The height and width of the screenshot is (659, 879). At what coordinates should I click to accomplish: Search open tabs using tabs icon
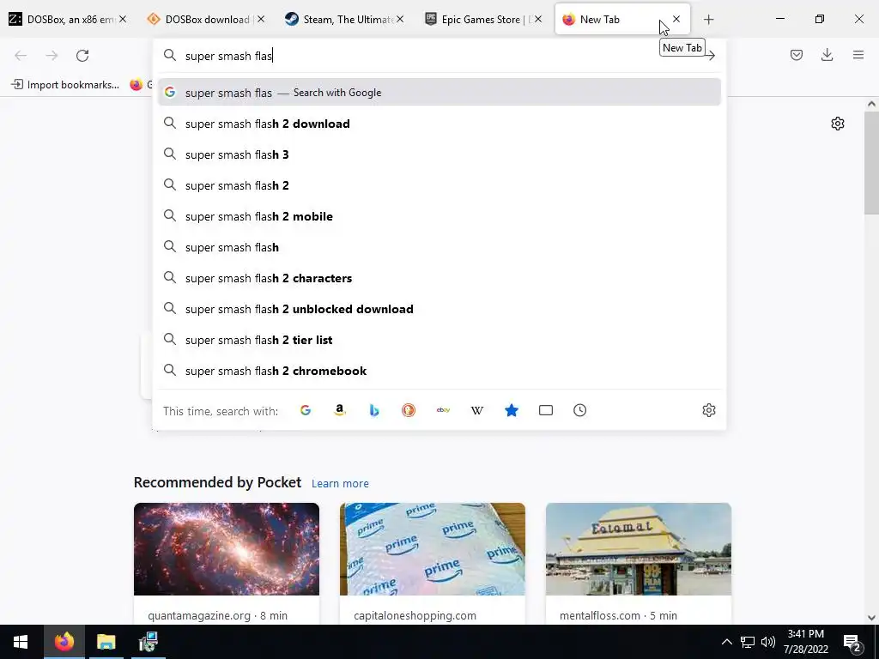(x=545, y=411)
